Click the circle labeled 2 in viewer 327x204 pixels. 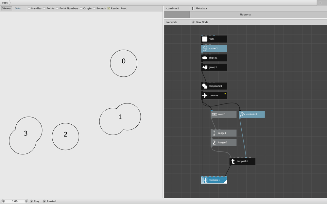pyautogui.click(x=65, y=136)
